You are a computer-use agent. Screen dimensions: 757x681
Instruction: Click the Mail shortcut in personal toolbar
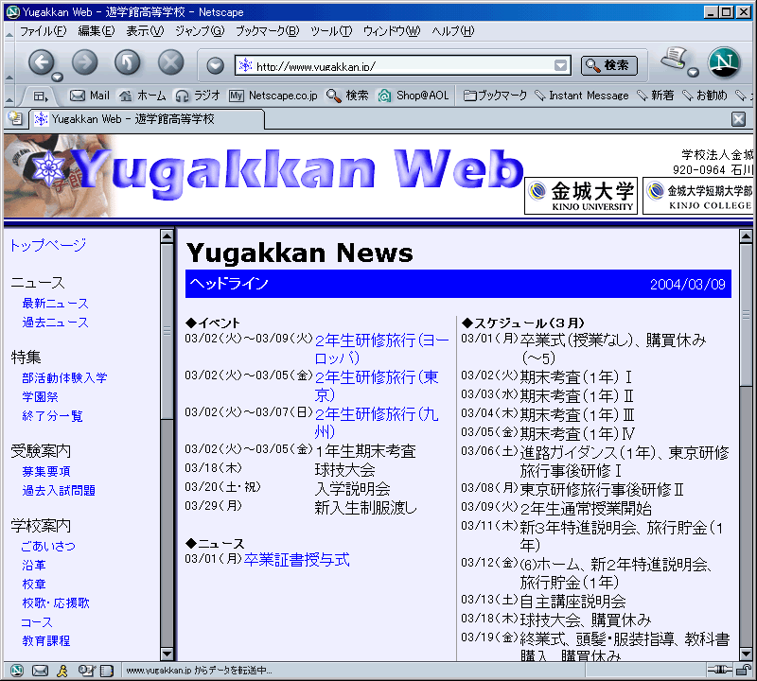click(90, 96)
